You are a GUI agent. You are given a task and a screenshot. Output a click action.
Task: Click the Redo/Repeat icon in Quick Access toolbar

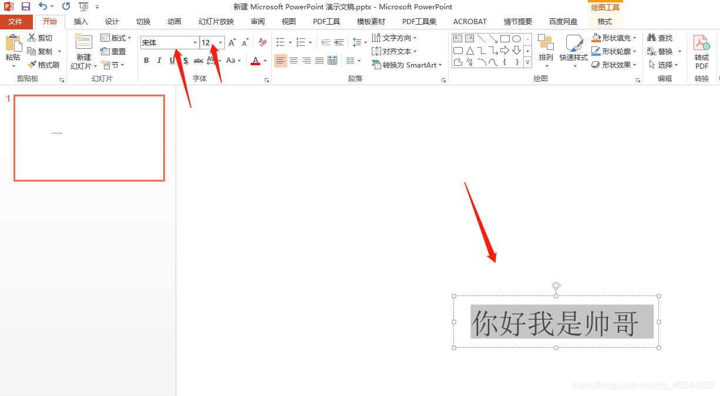click(66, 6)
